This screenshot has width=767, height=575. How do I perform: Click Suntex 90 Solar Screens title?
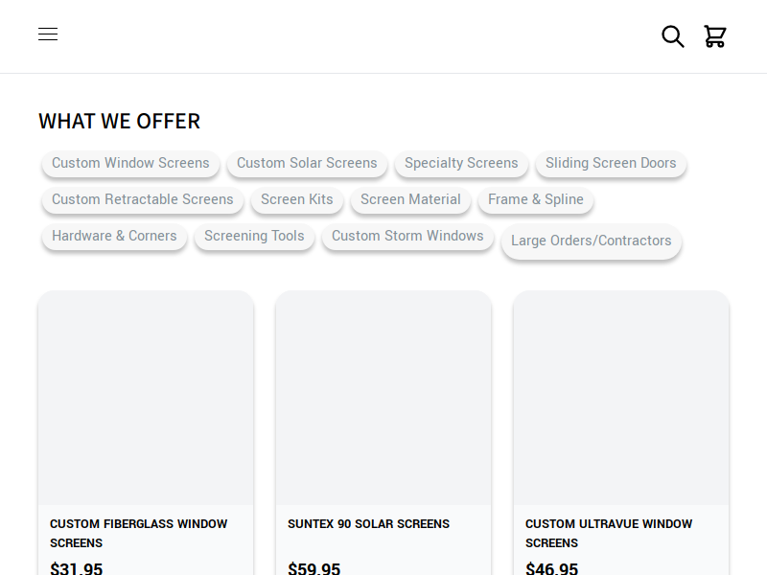(x=368, y=523)
